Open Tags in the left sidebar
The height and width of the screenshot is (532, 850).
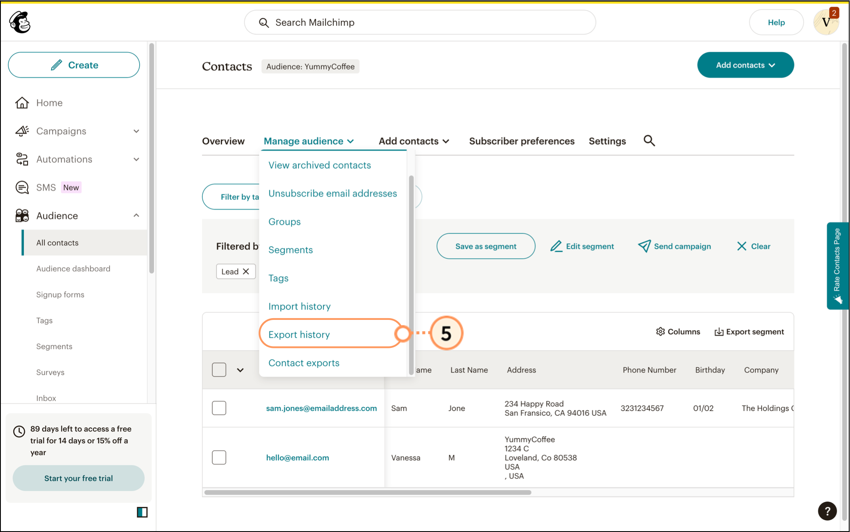click(x=44, y=320)
